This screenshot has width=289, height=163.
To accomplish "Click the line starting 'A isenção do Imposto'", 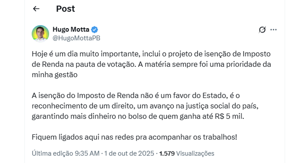I will tap(138, 96).
